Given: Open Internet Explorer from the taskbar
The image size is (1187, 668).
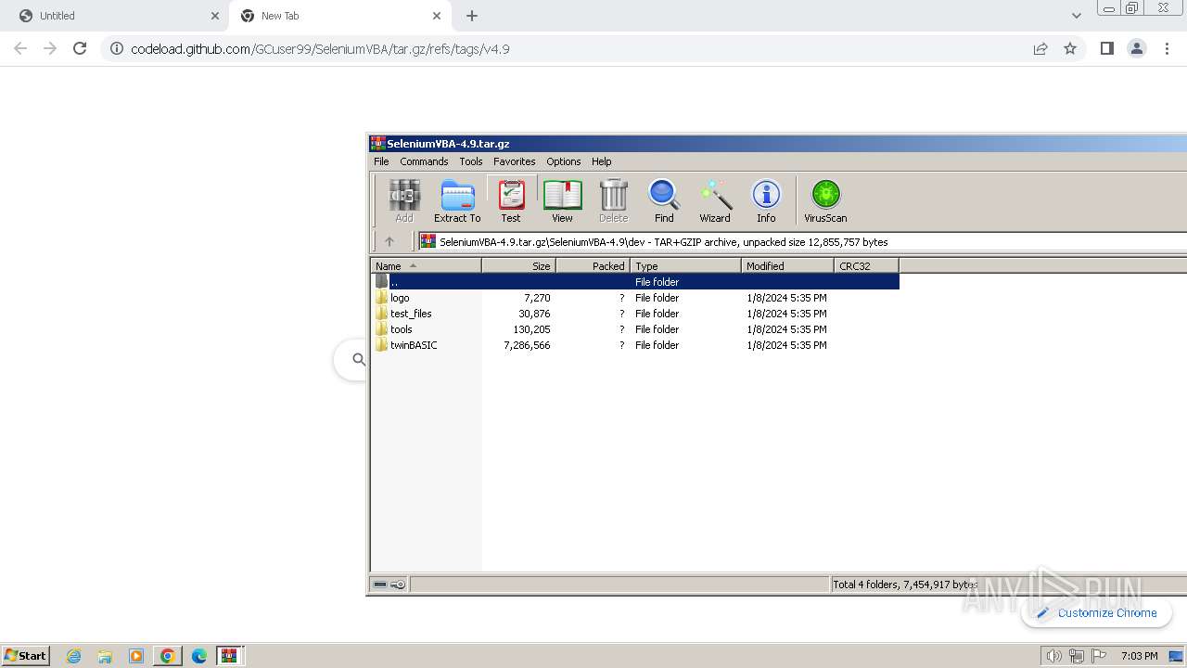Looking at the screenshot, I should coord(74,656).
